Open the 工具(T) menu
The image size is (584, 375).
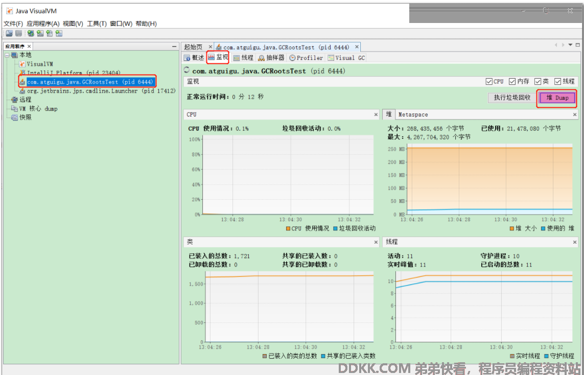tap(97, 24)
